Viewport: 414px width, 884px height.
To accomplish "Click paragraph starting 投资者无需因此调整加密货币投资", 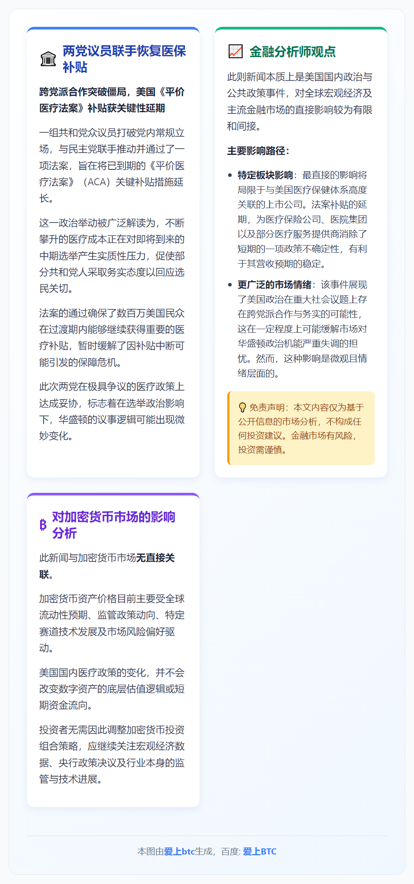I will click(112, 754).
